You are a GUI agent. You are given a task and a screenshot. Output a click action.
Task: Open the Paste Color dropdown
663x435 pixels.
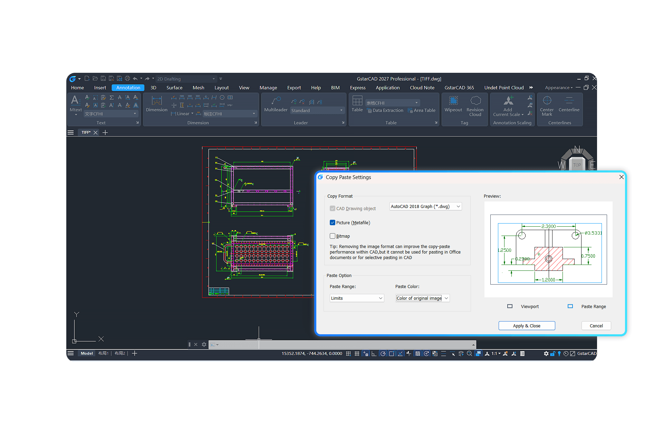[423, 298]
